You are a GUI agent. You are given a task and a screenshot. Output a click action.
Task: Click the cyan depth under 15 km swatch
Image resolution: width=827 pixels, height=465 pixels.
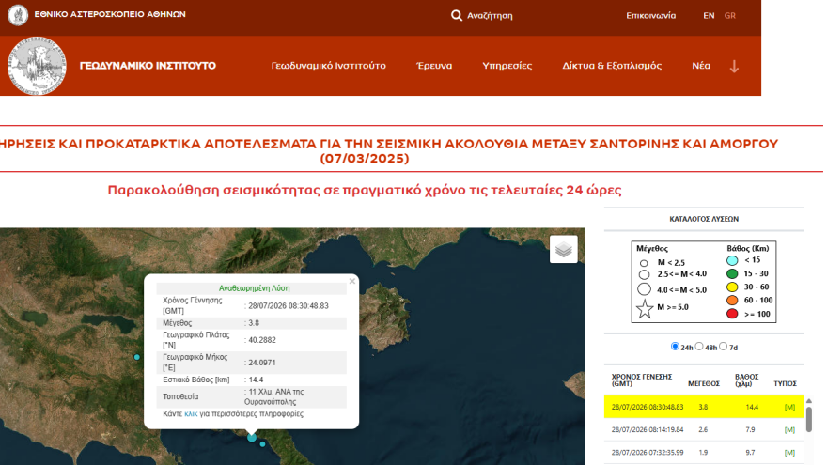coord(732,260)
